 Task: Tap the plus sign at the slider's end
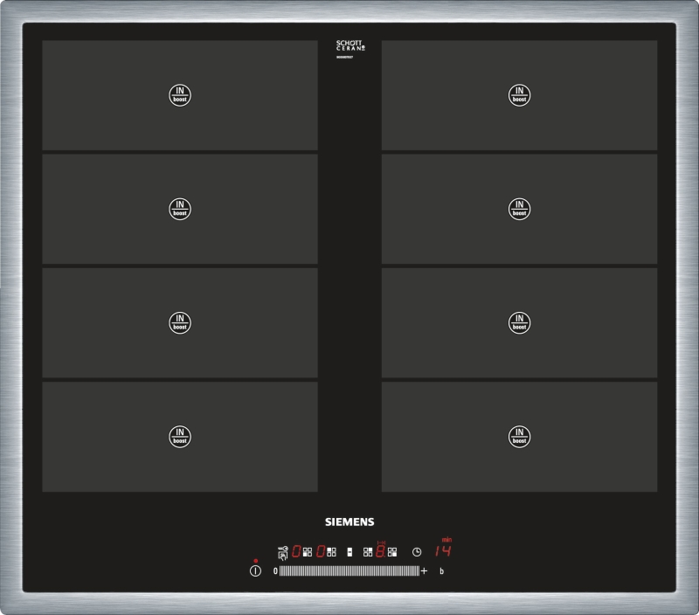point(424,570)
